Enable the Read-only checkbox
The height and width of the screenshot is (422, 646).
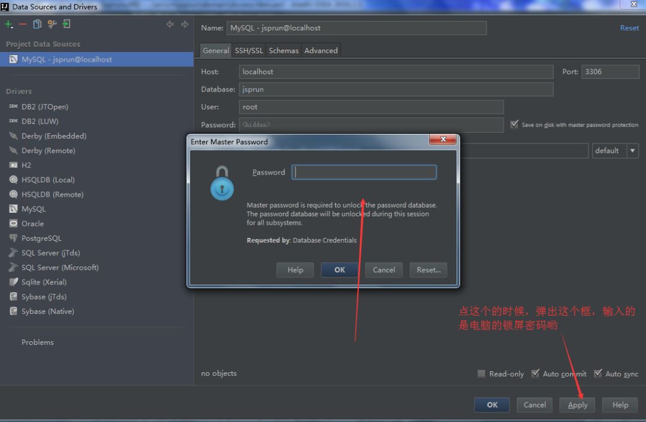pyautogui.click(x=481, y=374)
